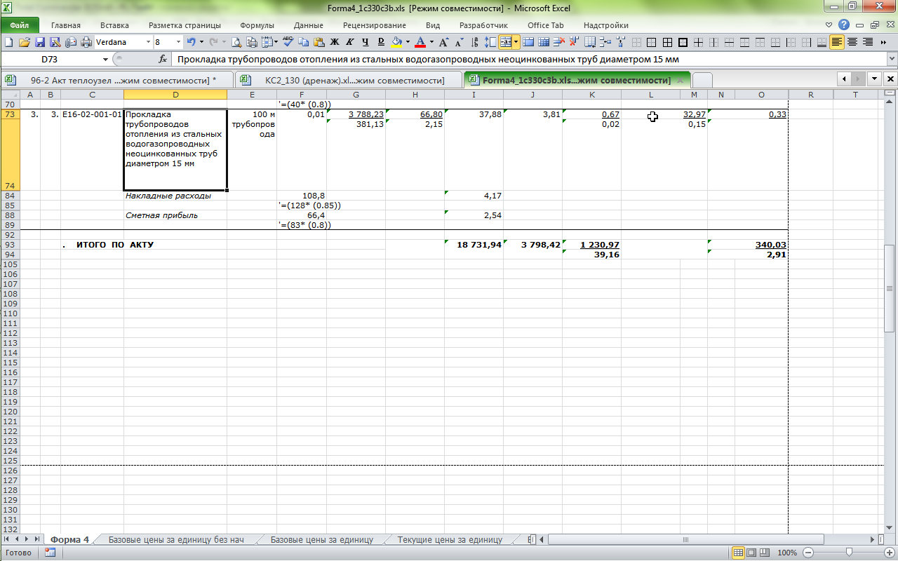Click the Insert Function fx icon
This screenshot has width=898, height=561.
coord(163,60)
